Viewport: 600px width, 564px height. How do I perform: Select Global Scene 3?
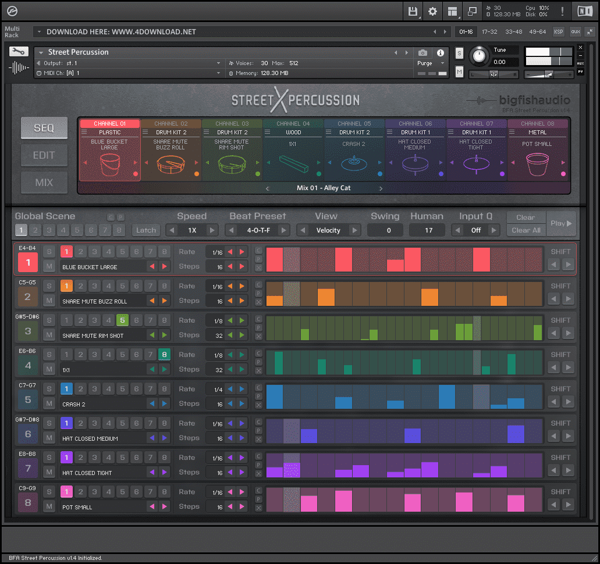pos(49,230)
